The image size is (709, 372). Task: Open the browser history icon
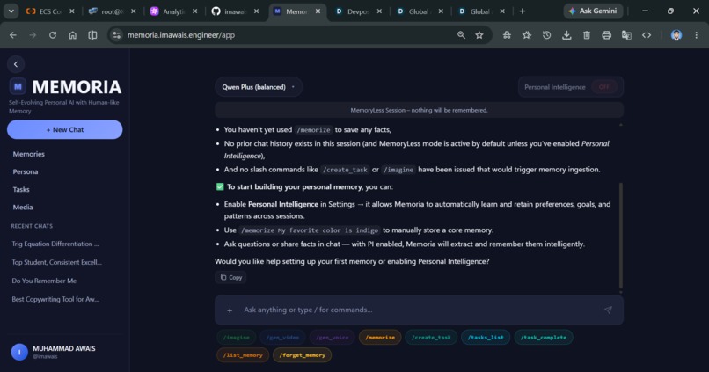click(x=546, y=35)
